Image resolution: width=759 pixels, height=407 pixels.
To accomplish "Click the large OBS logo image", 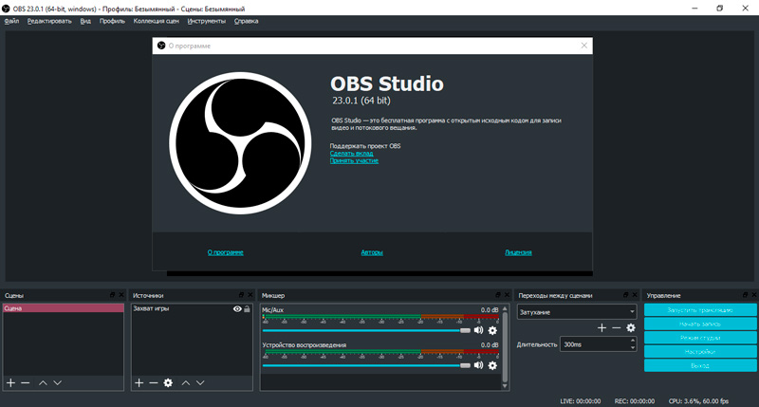I will [240, 143].
